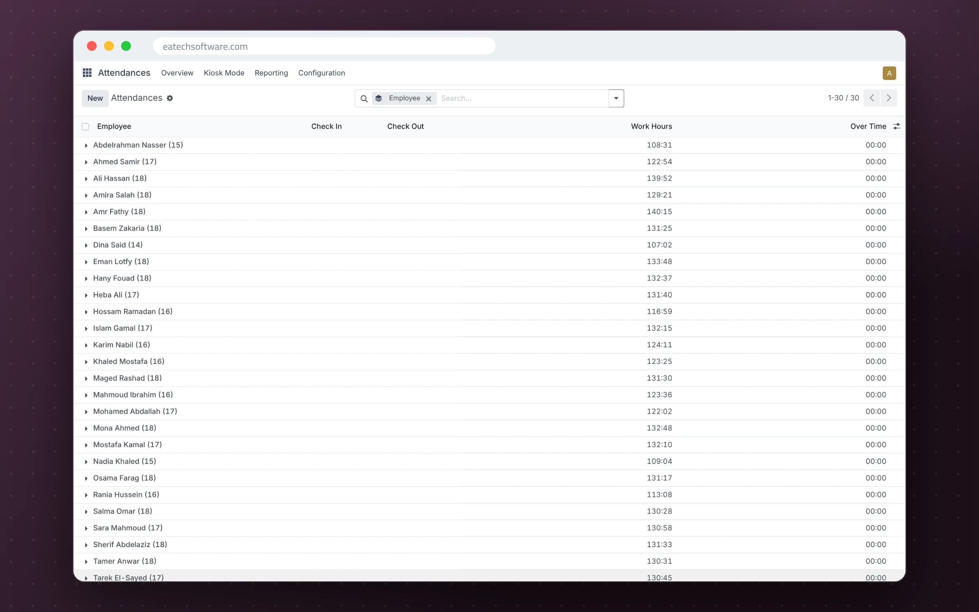The width and height of the screenshot is (979, 612).
Task: Select the Amr Fathy (18) row
Action: (489, 212)
